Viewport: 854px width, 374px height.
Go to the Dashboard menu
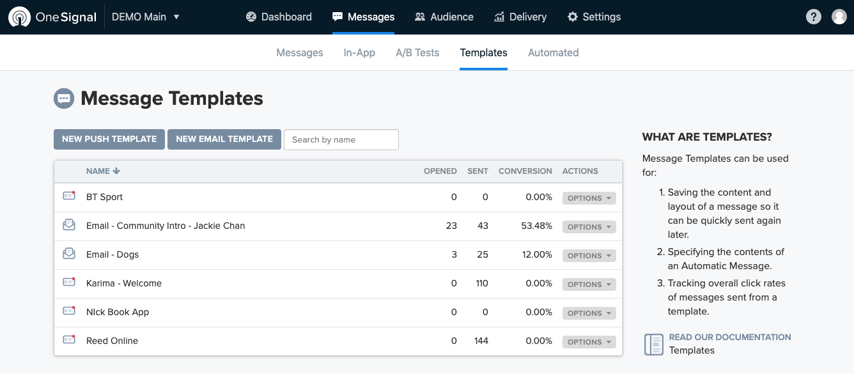coord(279,17)
